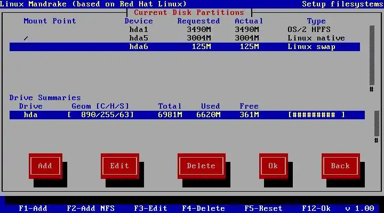Click the Drive Summaries heading
Viewport: 384px width, 213px height.
tap(45, 98)
